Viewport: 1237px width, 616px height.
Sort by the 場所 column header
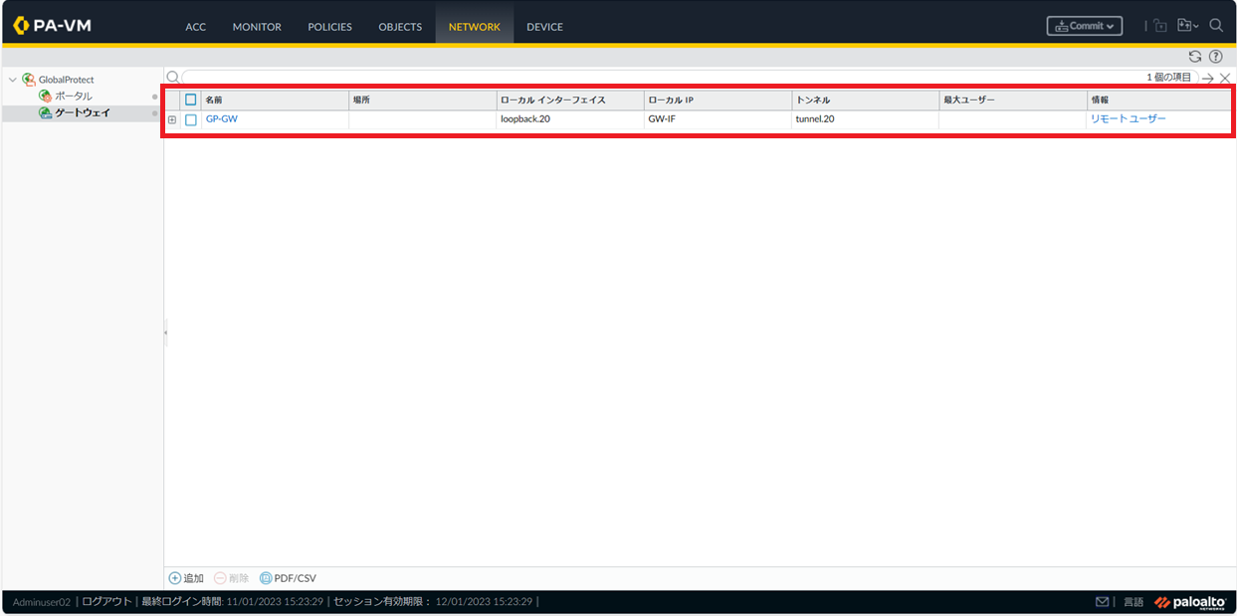(x=423, y=100)
